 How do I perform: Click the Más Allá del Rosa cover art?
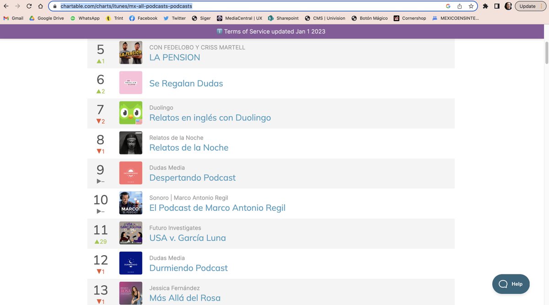point(130,294)
